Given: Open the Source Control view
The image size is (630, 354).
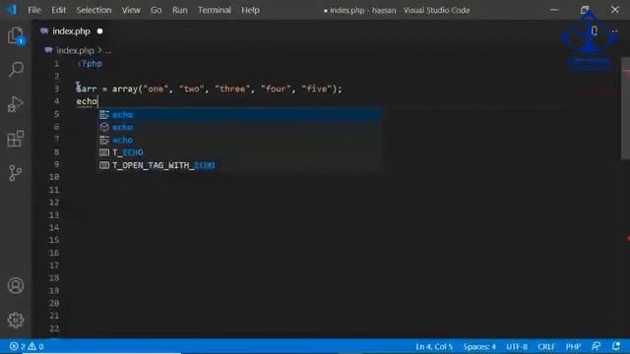Looking at the screenshot, I should tap(16, 173).
